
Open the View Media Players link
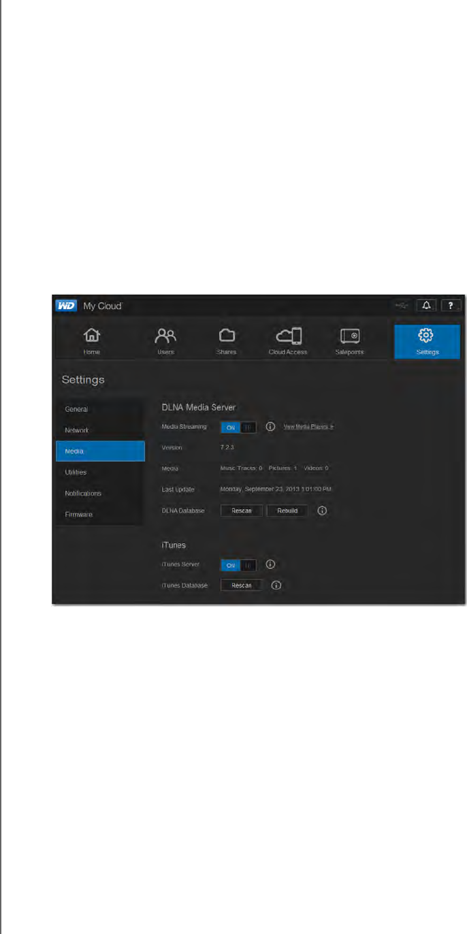click(x=308, y=427)
